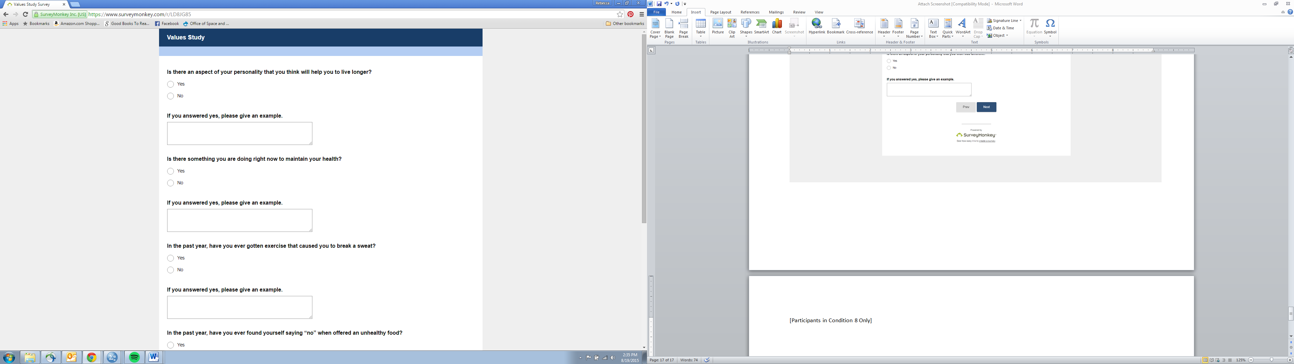Select No for maintaining your health
The height and width of the screenshot is (364, 1294).
[x=171, y=183]
